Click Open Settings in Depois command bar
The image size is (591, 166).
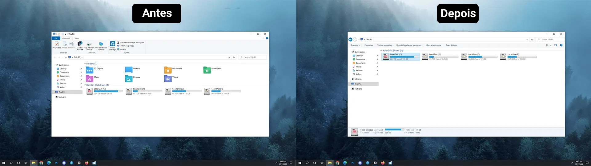pos(452,45)
